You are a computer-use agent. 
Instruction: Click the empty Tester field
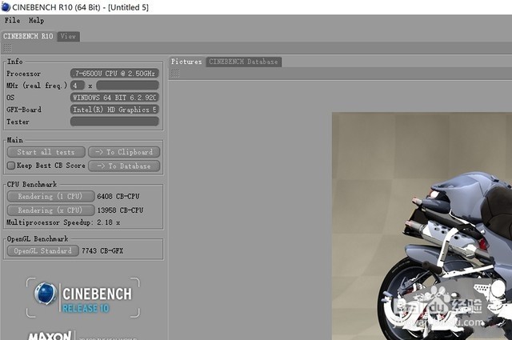click(114, 122)
